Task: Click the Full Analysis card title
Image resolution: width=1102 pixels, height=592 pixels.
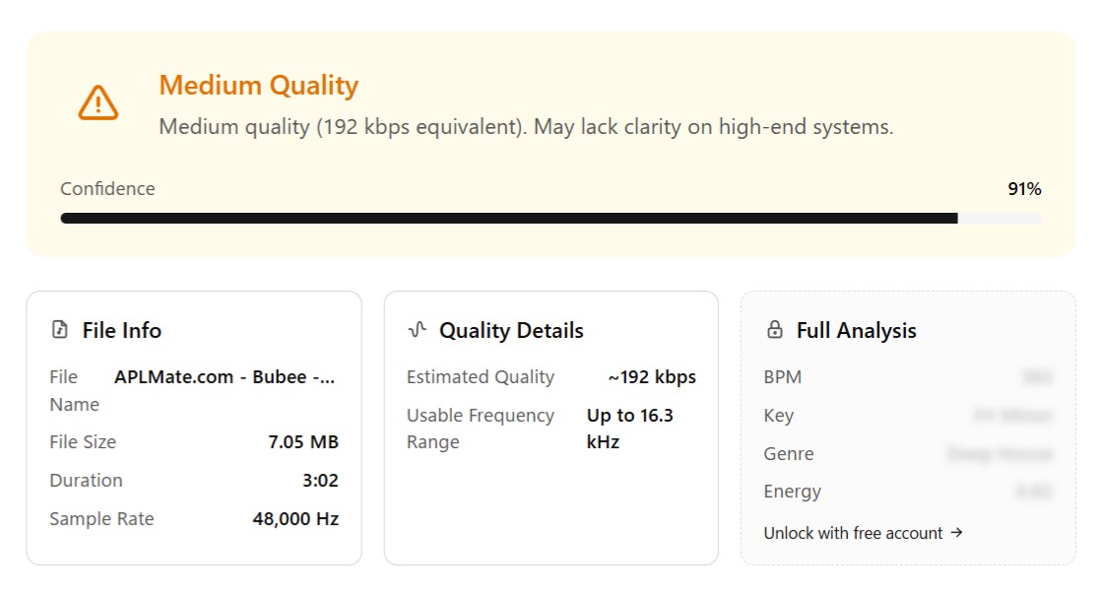Action: 856,330
